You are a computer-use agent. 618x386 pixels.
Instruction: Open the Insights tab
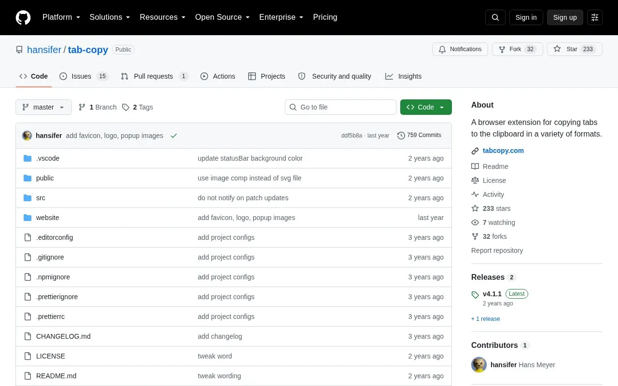click(403, 76)
